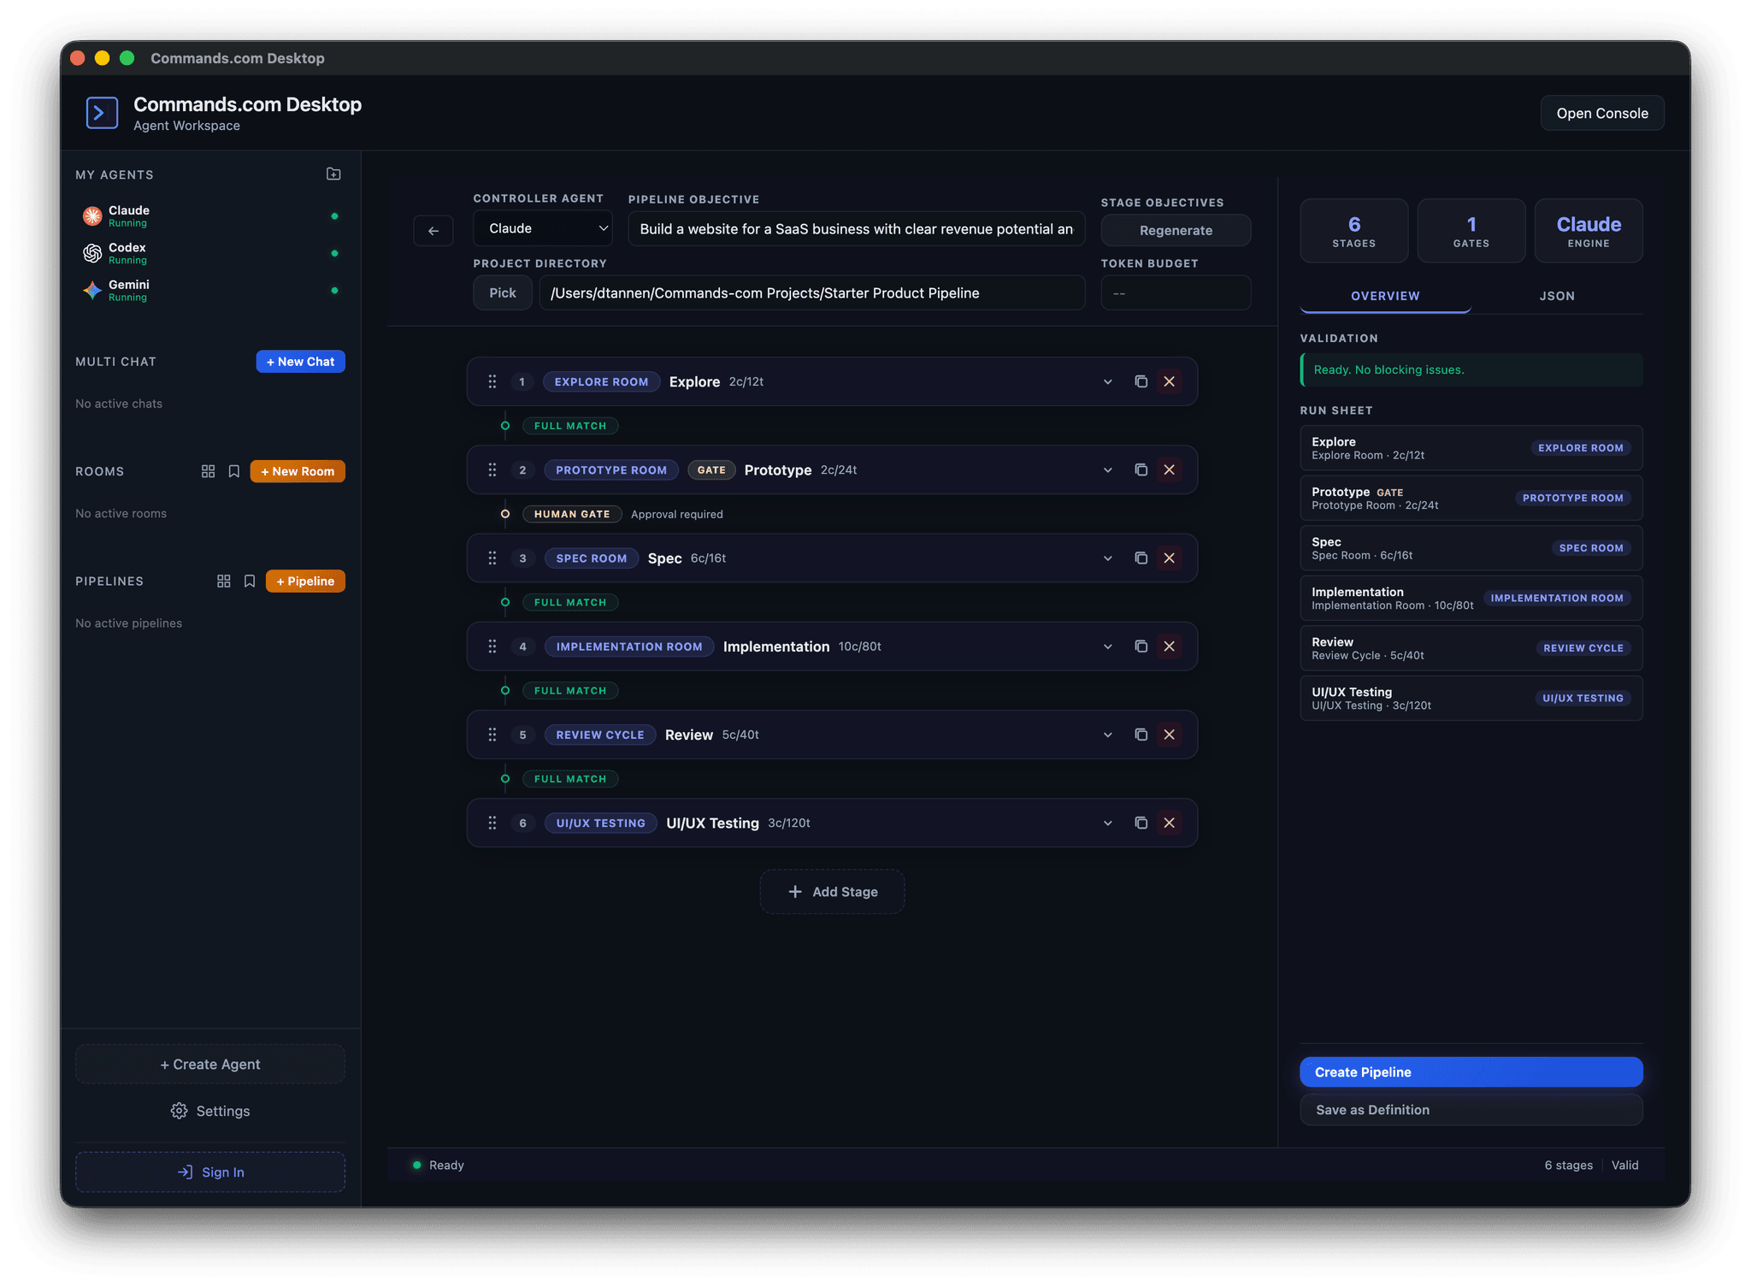Grab the Review stage drag handle
The width and height of the screenshot is (1751, 1287).
tap(492, 735)
